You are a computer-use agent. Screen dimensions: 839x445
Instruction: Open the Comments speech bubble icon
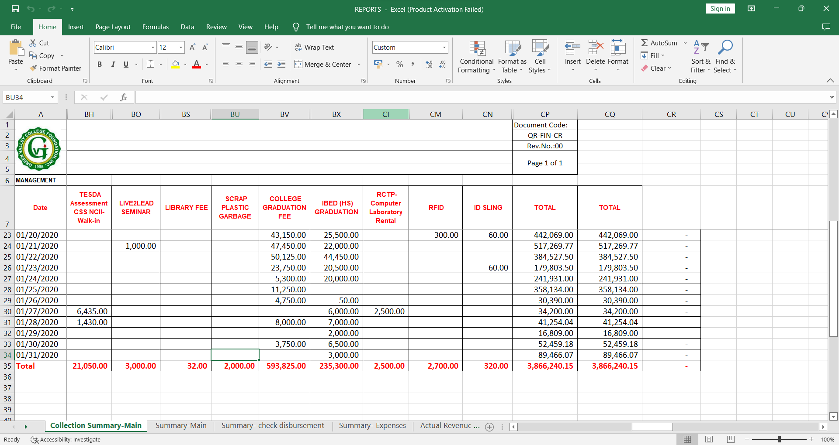pos(826,27)
